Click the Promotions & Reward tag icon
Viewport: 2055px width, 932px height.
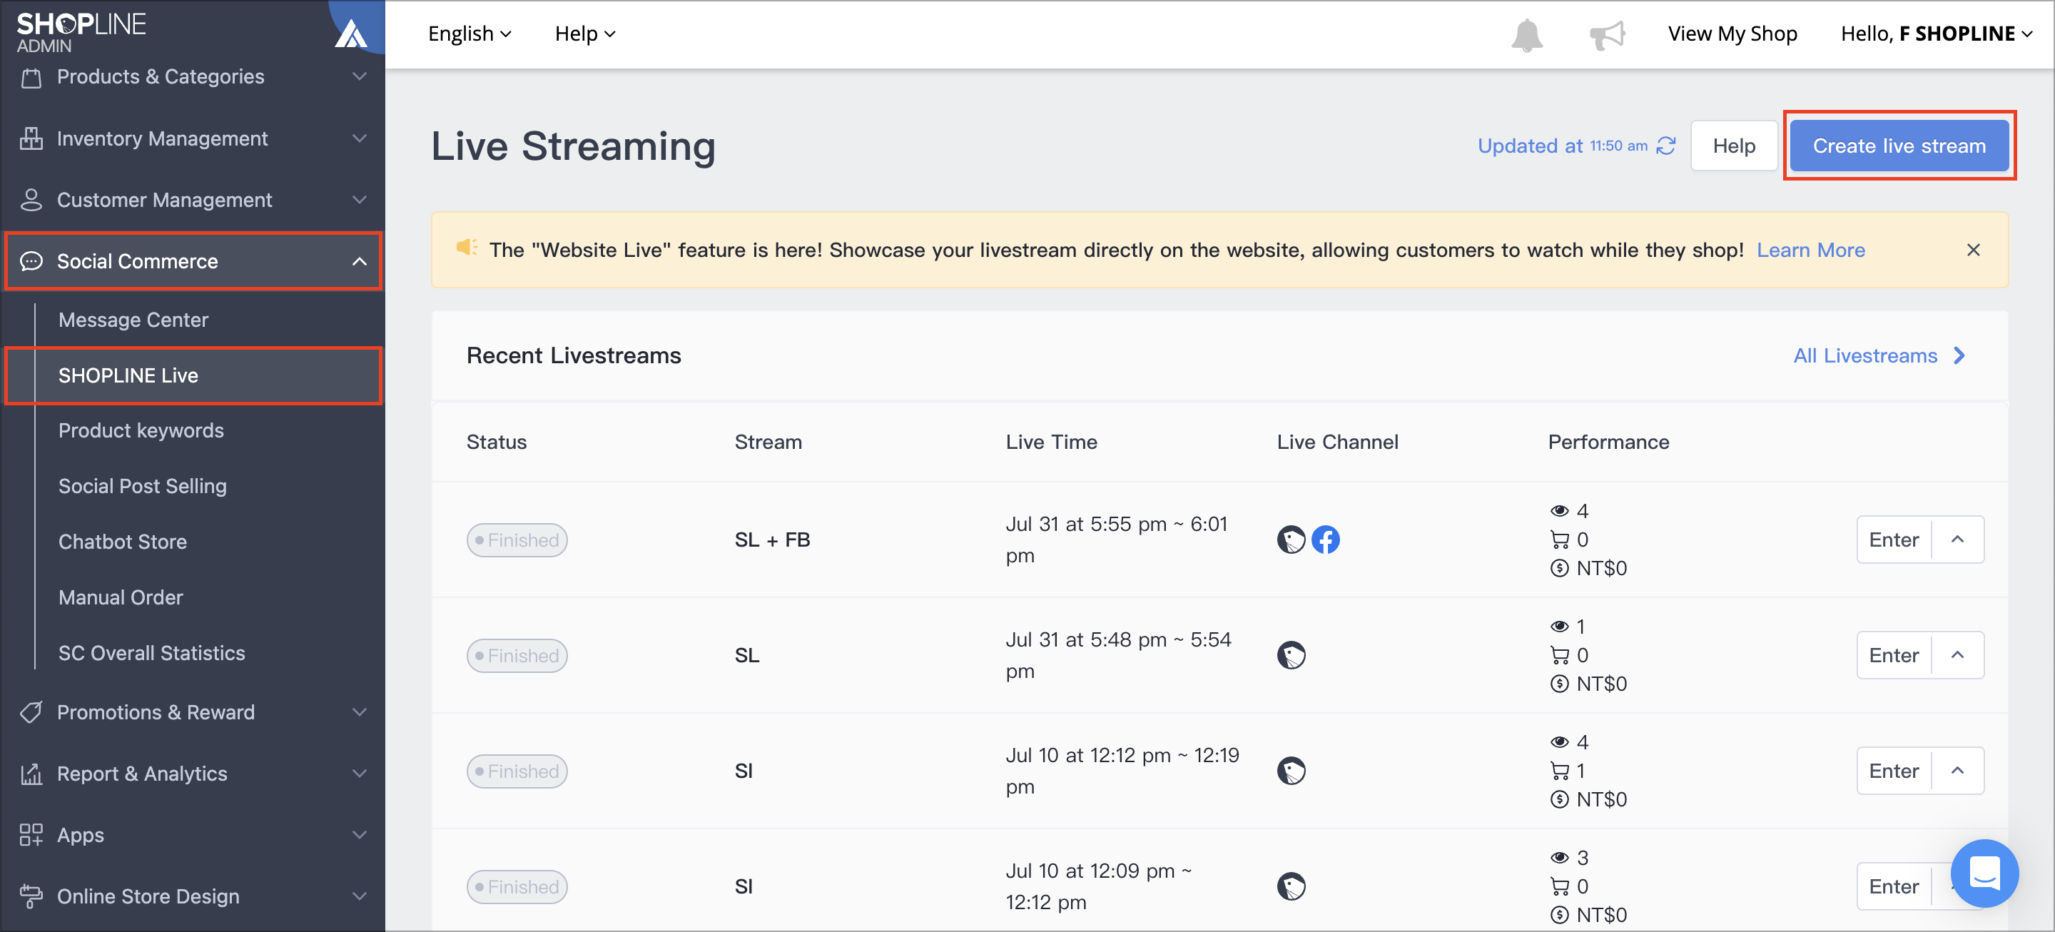[x=31, y=713]
